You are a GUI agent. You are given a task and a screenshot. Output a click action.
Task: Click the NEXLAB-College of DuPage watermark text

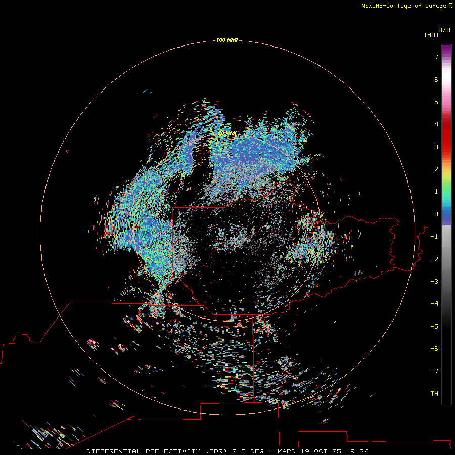(403, 6)
